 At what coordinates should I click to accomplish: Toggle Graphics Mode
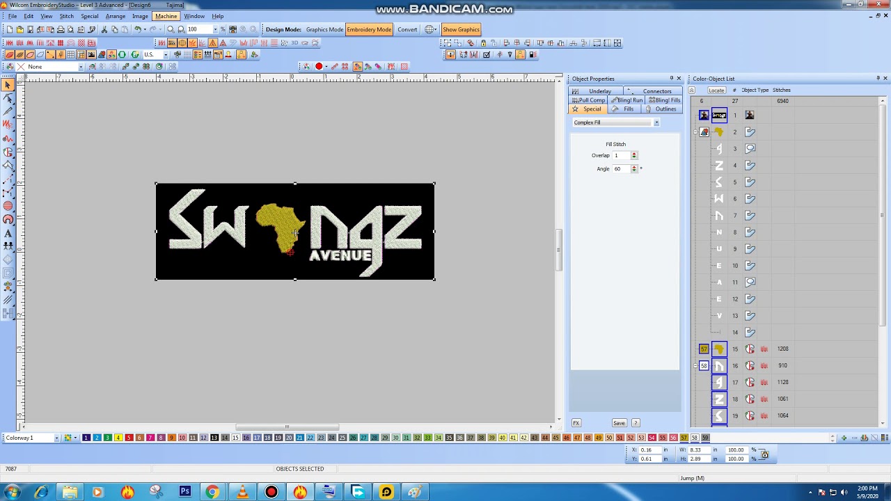point(324,29)
